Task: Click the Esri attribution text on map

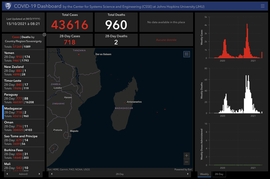Action: point(69,169)
